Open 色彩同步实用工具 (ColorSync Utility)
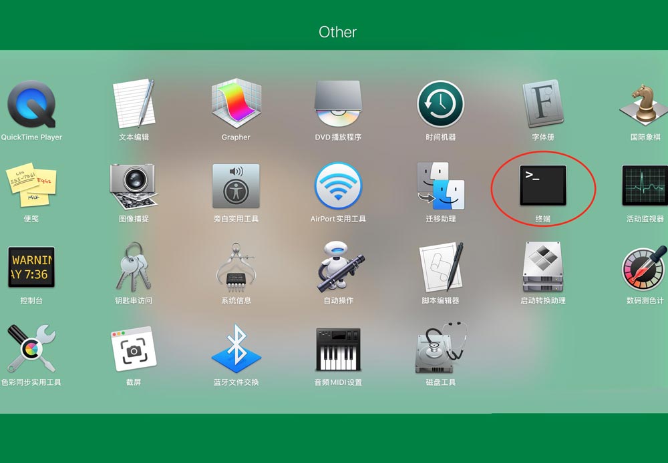Screen dimensions: 668x463 [x=31, y=348]
